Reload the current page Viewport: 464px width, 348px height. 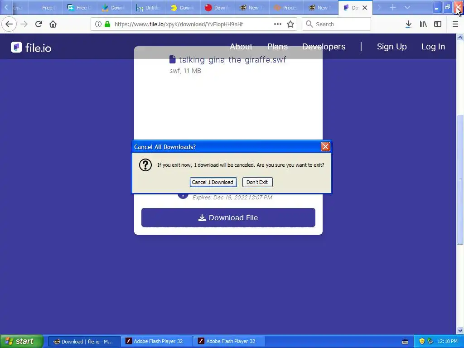tap(39, 24)
